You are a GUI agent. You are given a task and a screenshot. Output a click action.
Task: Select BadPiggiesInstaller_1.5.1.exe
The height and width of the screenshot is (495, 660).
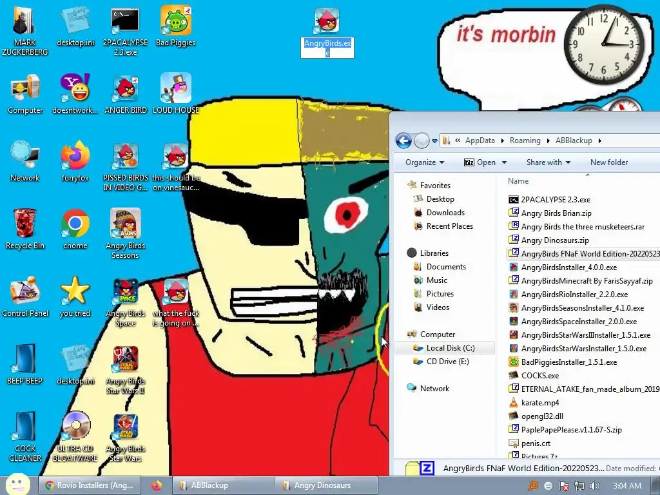tap(563, 362)
